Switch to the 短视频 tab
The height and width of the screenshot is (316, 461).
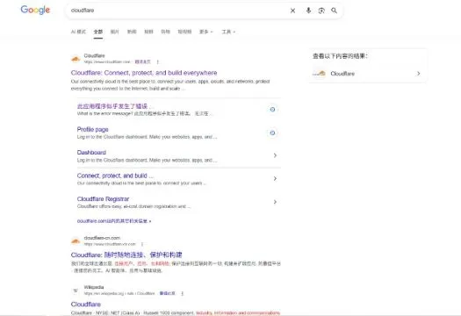tap(184, 32)
